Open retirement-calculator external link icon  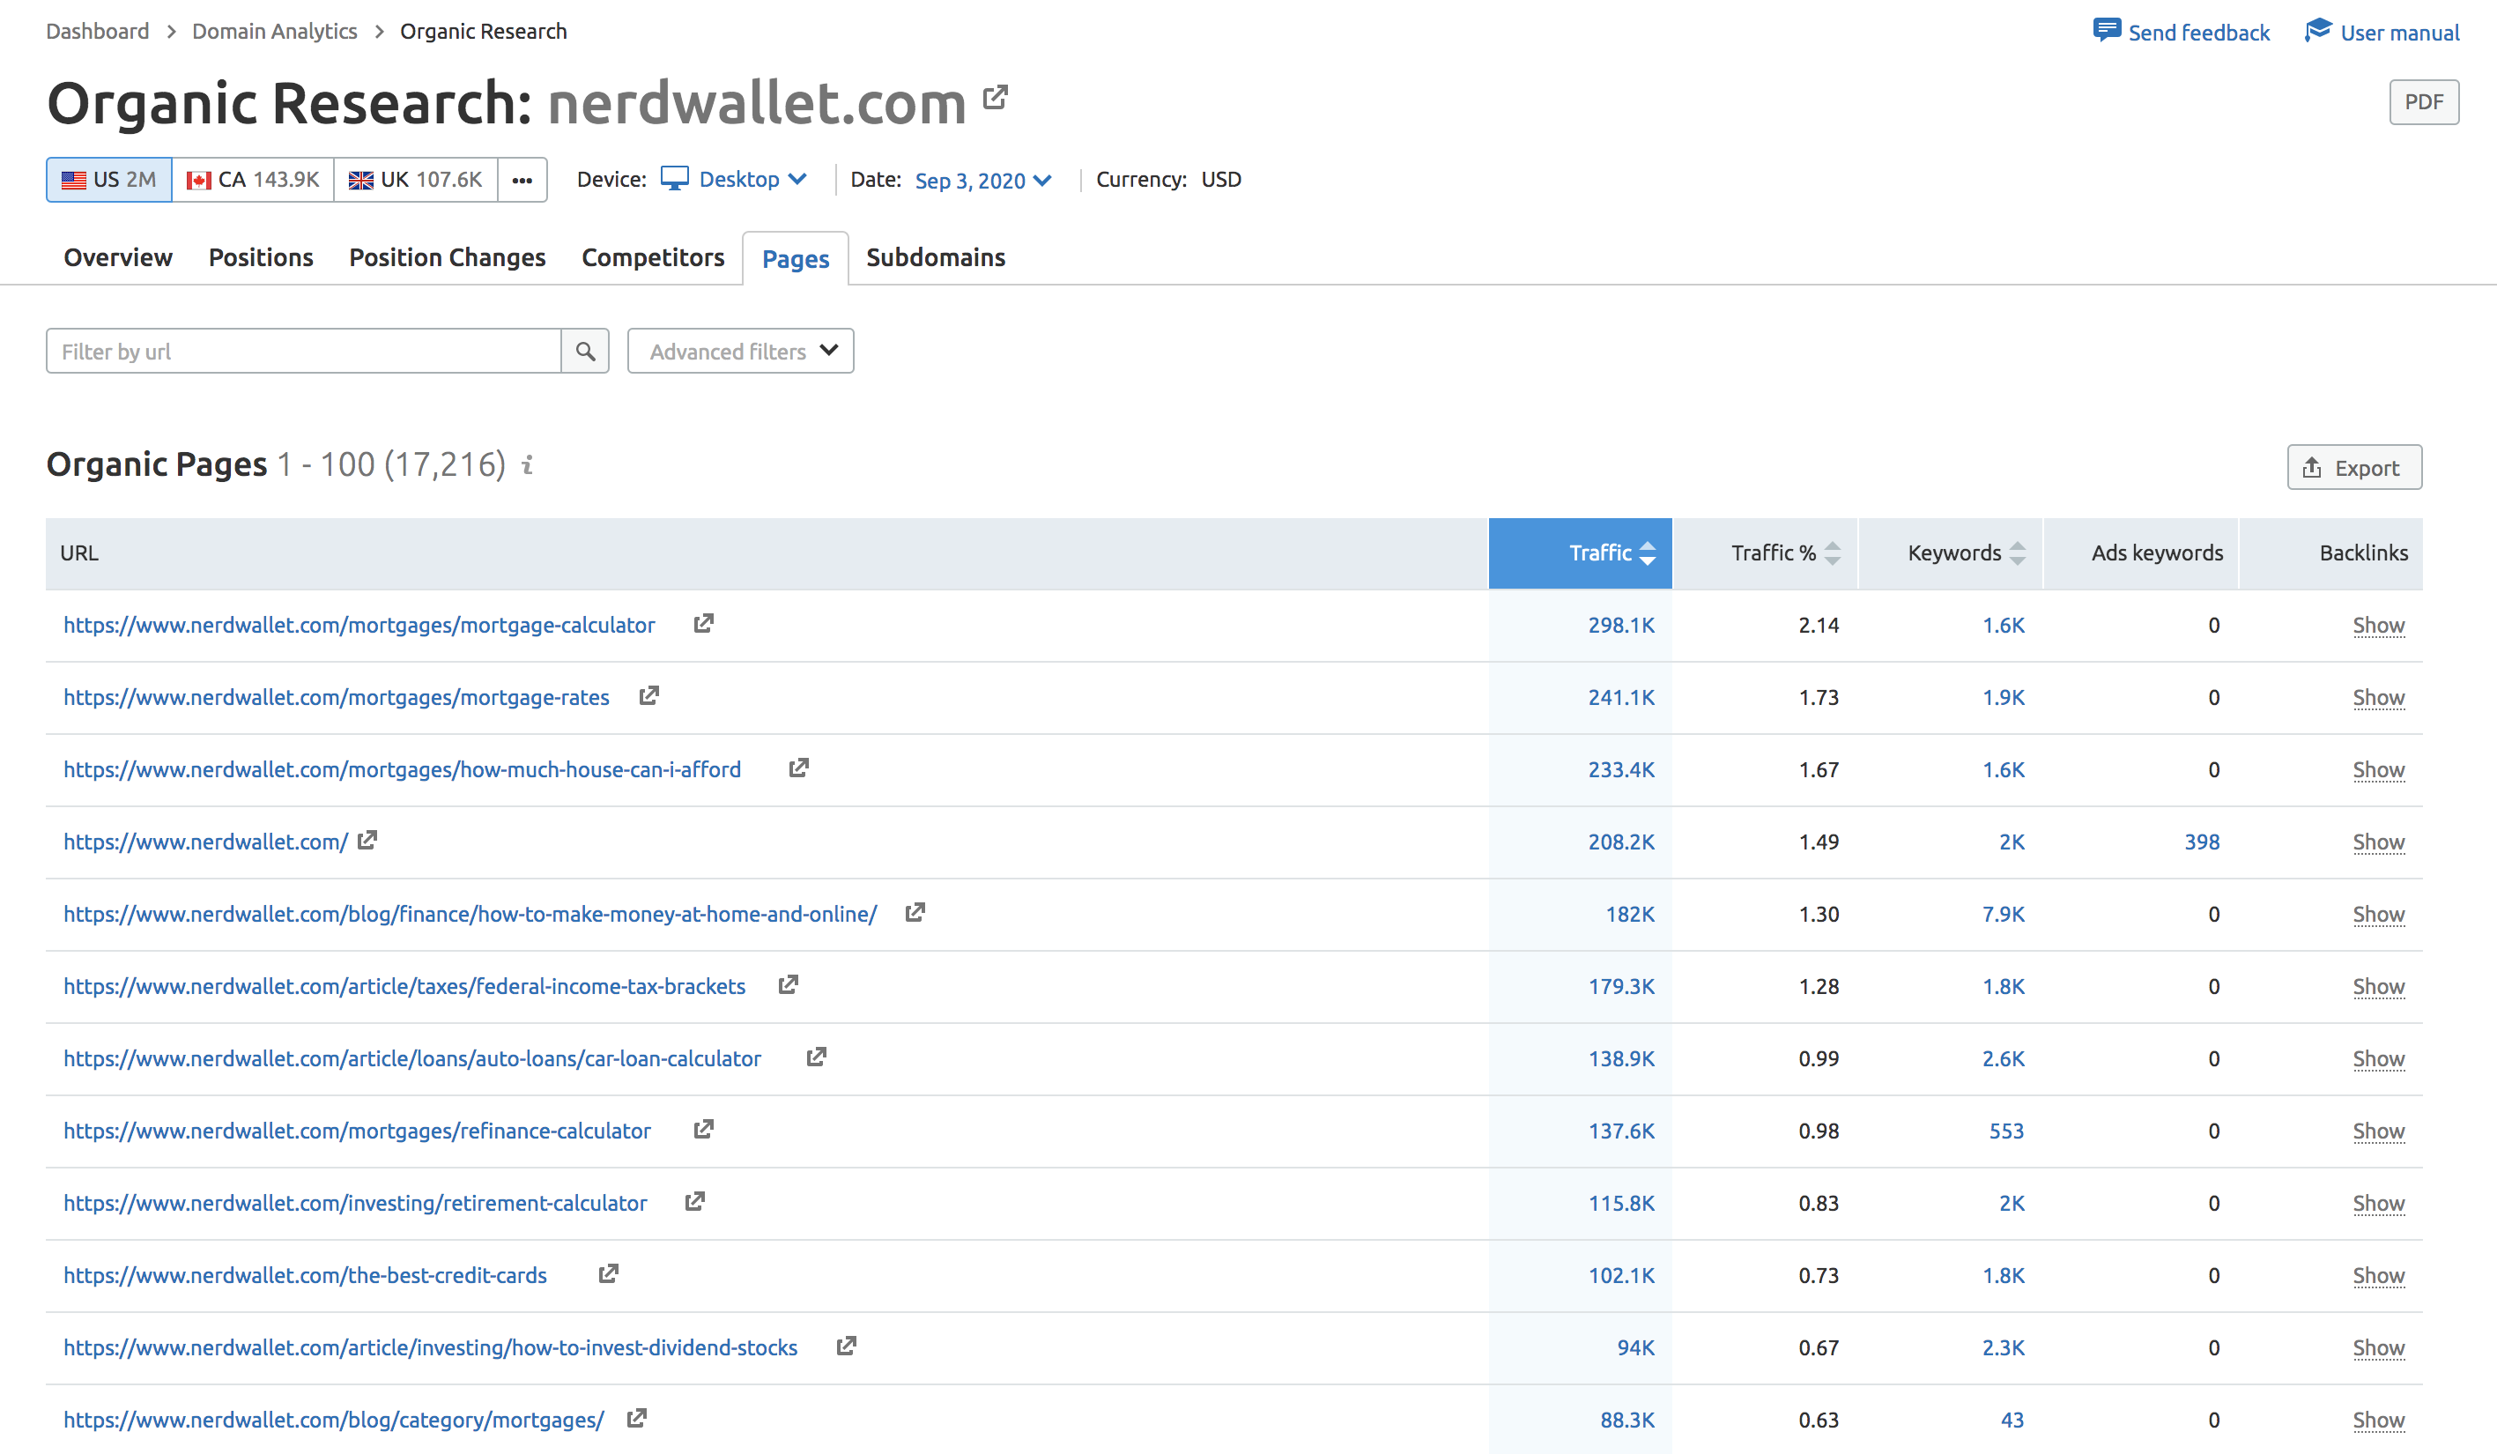(x=694, y=1202)
